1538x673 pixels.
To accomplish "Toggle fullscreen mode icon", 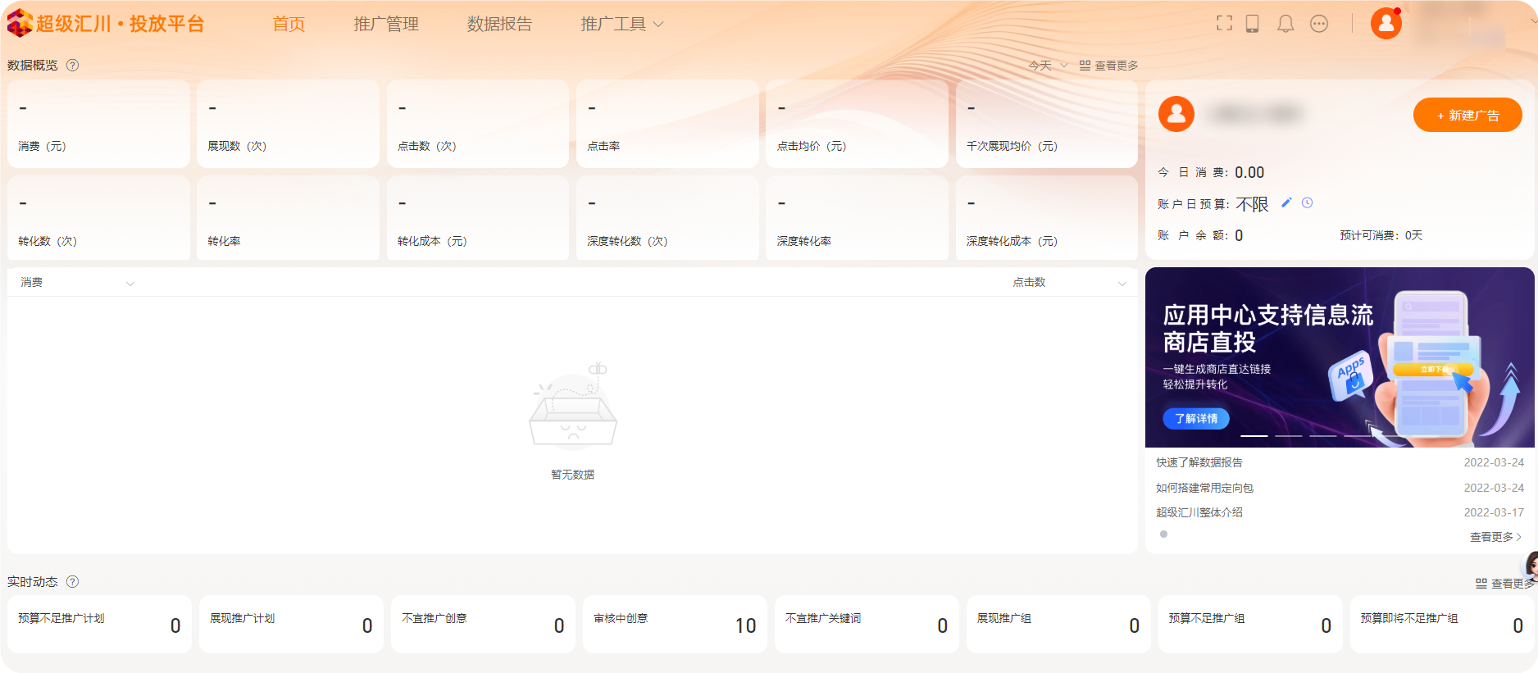I will [1224, 24].
